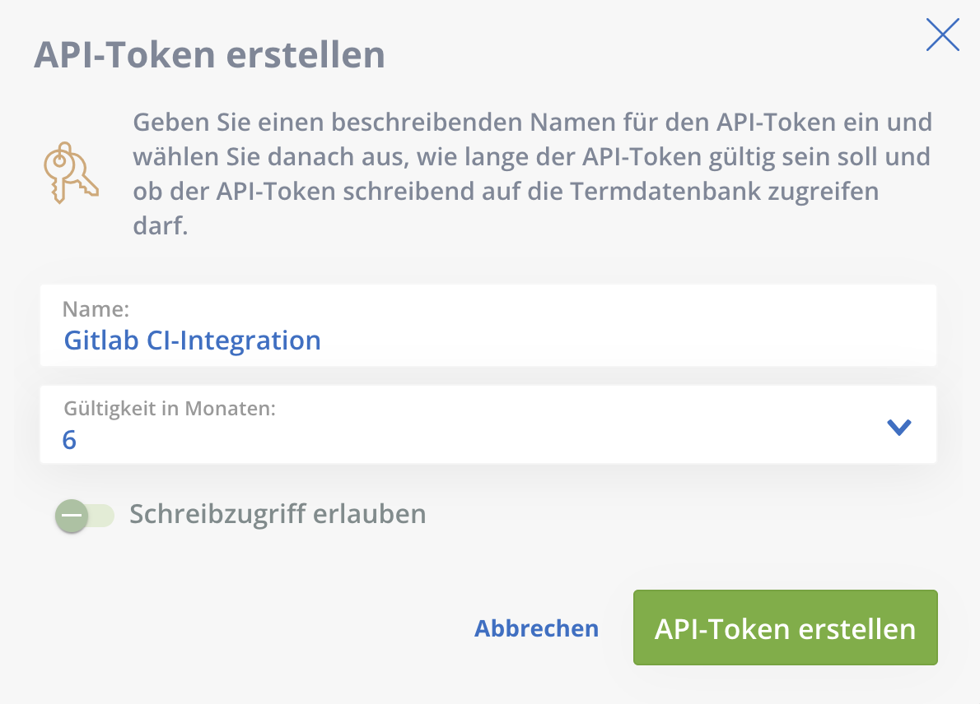Viewport: 980px width, 704px height.
Task: Click empty space right of the name value
Action: tap(625, 340)
